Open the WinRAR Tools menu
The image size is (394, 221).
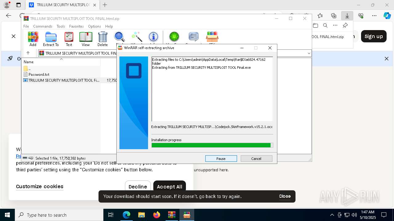[x=61, y=26]
